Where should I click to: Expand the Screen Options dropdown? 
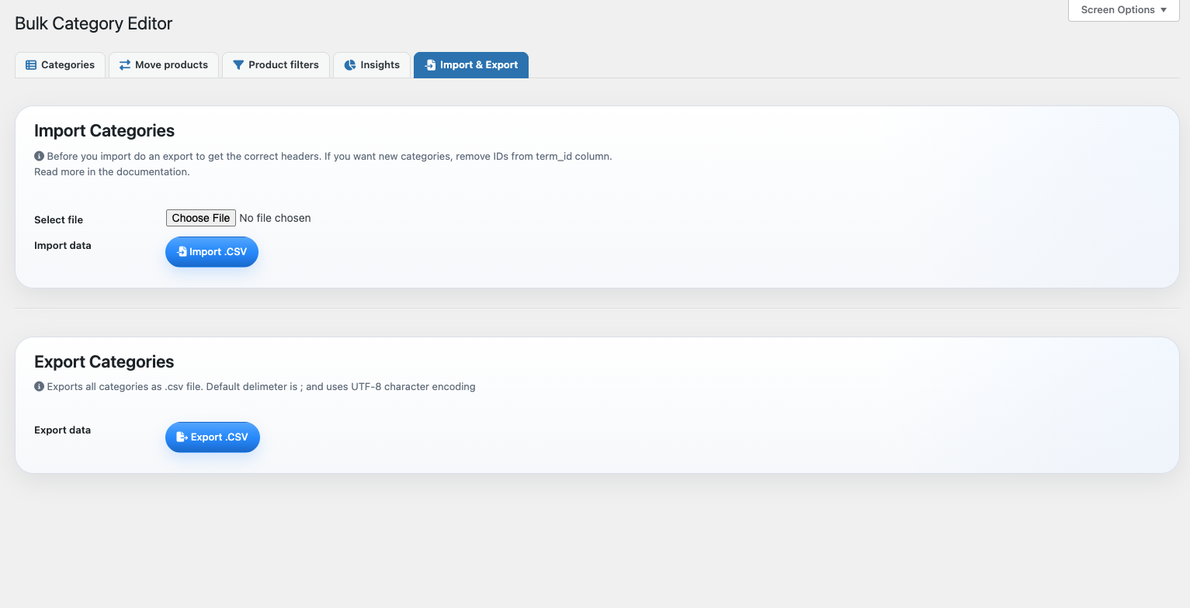click(x=1123, y=10)
